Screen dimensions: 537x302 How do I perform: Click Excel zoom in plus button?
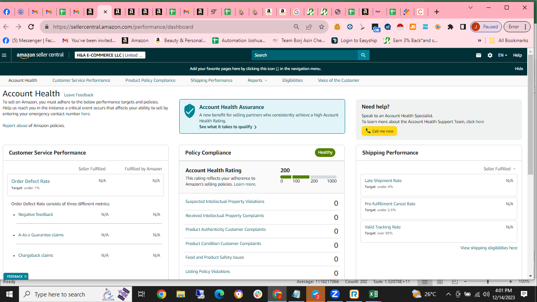tap(511, 282)
